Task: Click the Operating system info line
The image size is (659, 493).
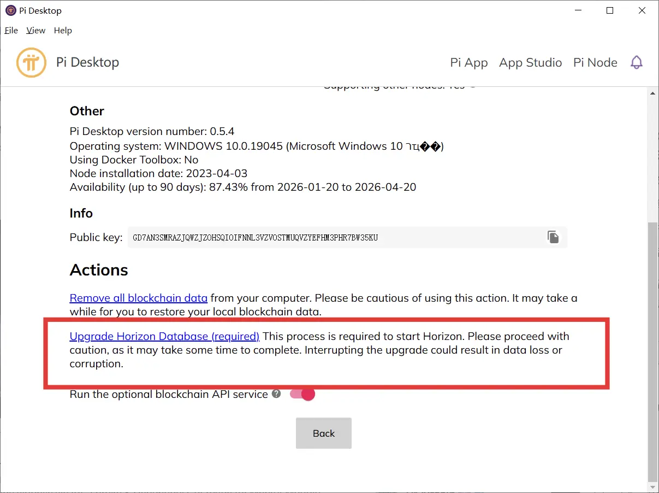Action: pos(257,146)
